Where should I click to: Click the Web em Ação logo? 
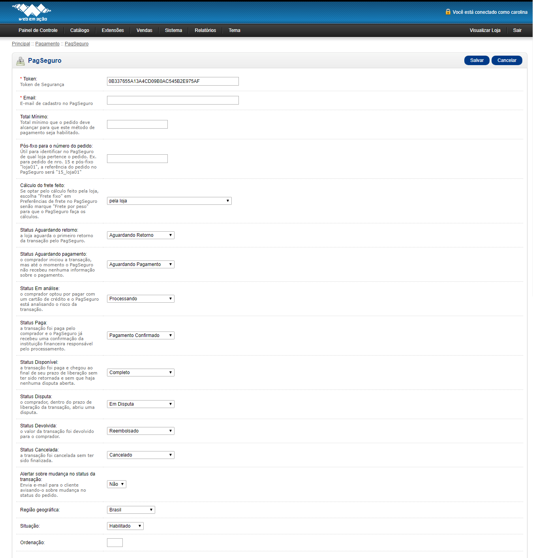pos(32,12)
